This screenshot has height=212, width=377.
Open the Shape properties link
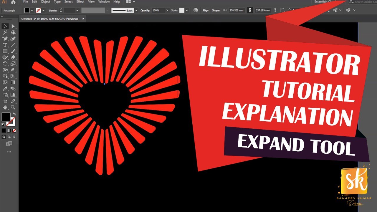[x=216, y=10]
